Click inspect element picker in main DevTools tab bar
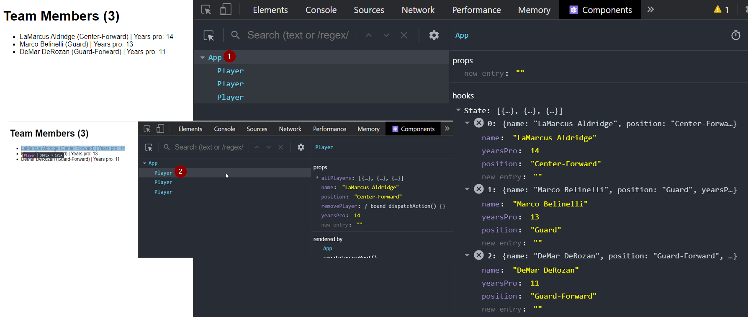Viewport: 748px width, 317px height. tap(206, 10)
